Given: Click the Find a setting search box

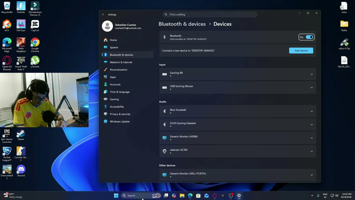Looking at the screenshot, I should pyautogui.click(x=210, y=14).
